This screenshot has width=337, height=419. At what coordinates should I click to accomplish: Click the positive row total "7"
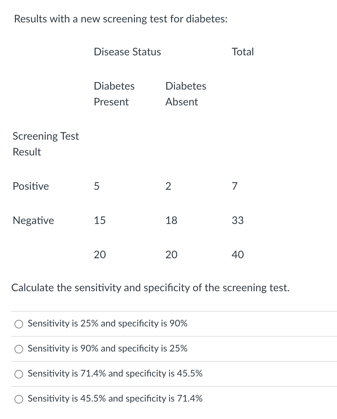[x=234, y=186]
